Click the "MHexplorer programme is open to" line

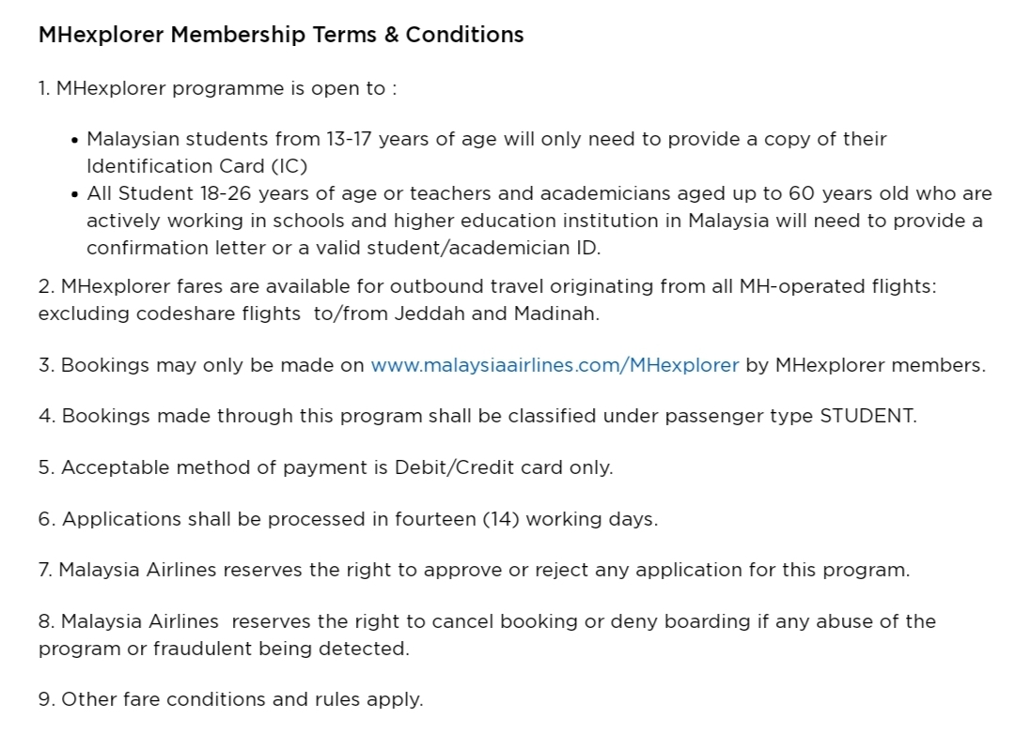coord(217,89)
